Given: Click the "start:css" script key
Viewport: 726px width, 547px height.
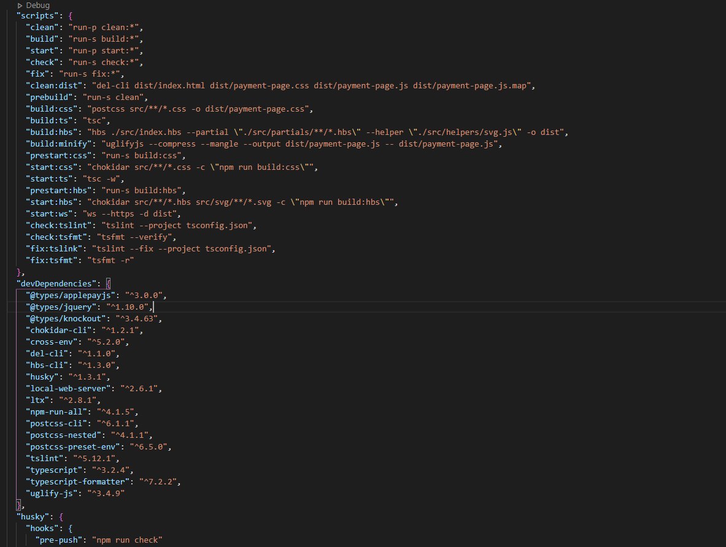Looking at the screenshot, I should coord(52,167).
